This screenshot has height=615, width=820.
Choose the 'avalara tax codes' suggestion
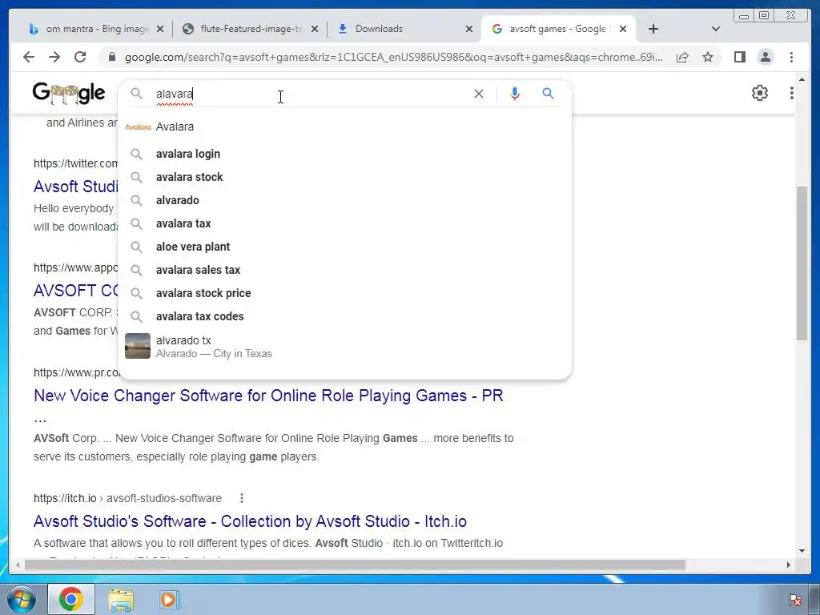coord(344,316)
